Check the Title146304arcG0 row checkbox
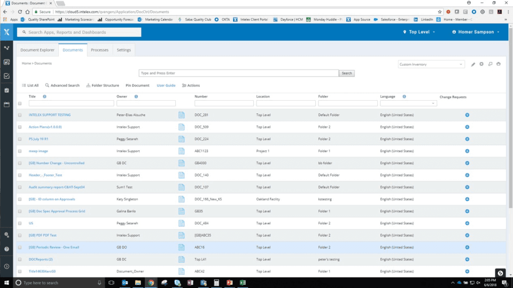The height and width of the screenshot is (288, 513). pyautogui.click(x=20, y=271)
